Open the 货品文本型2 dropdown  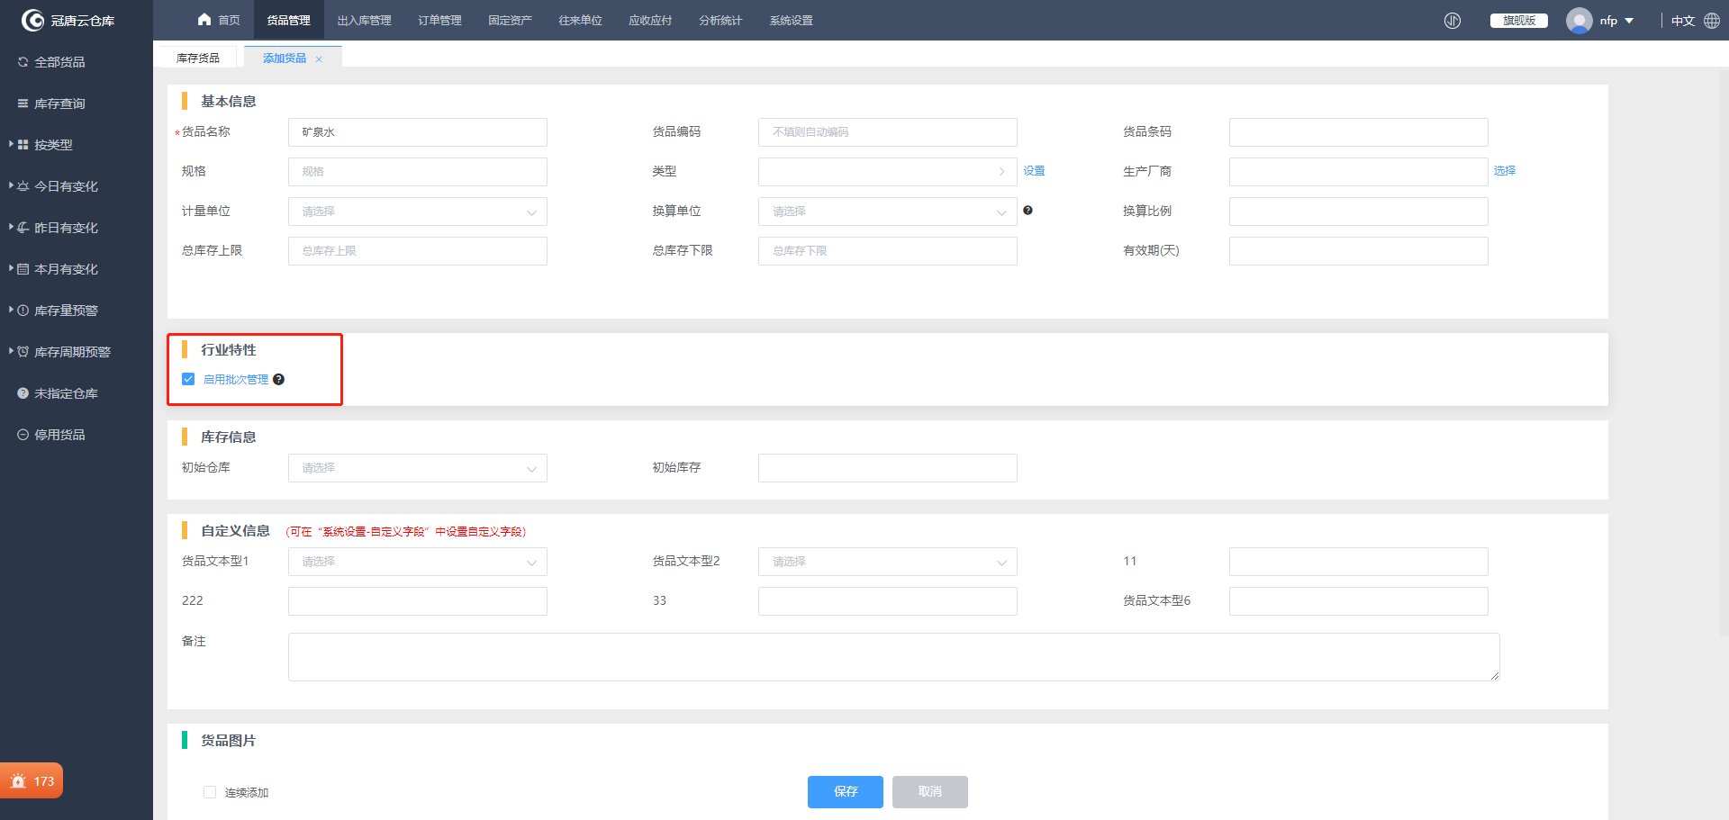click(888, 562)
